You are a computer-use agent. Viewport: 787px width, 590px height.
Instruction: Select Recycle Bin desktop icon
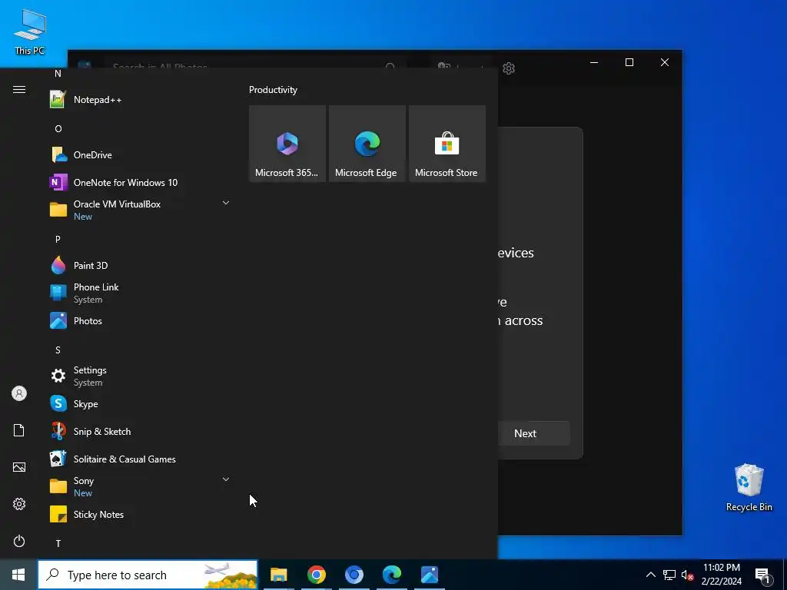point(749,487)
